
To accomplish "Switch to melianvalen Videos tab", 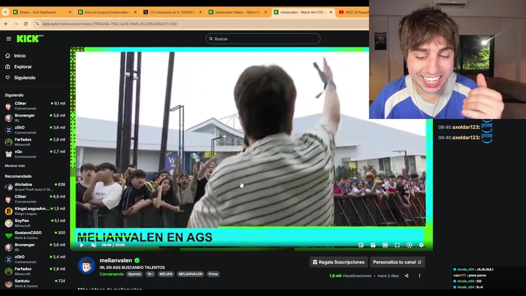I will [x=238, y=12].
